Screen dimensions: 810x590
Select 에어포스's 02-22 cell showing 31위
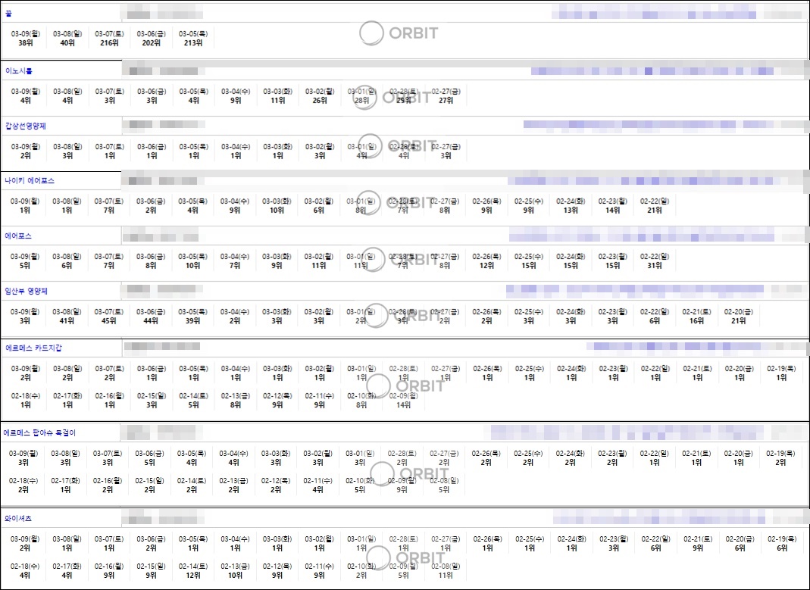point(655,261)
